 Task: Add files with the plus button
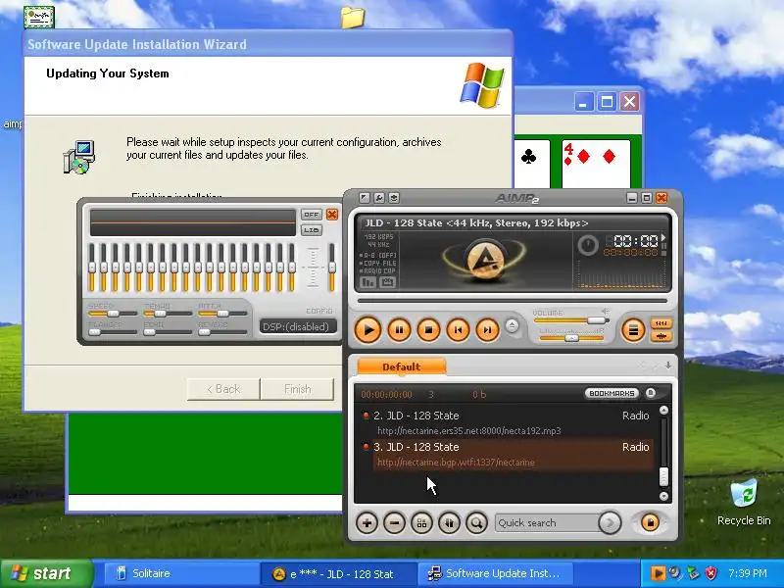(x=367, y=523)
